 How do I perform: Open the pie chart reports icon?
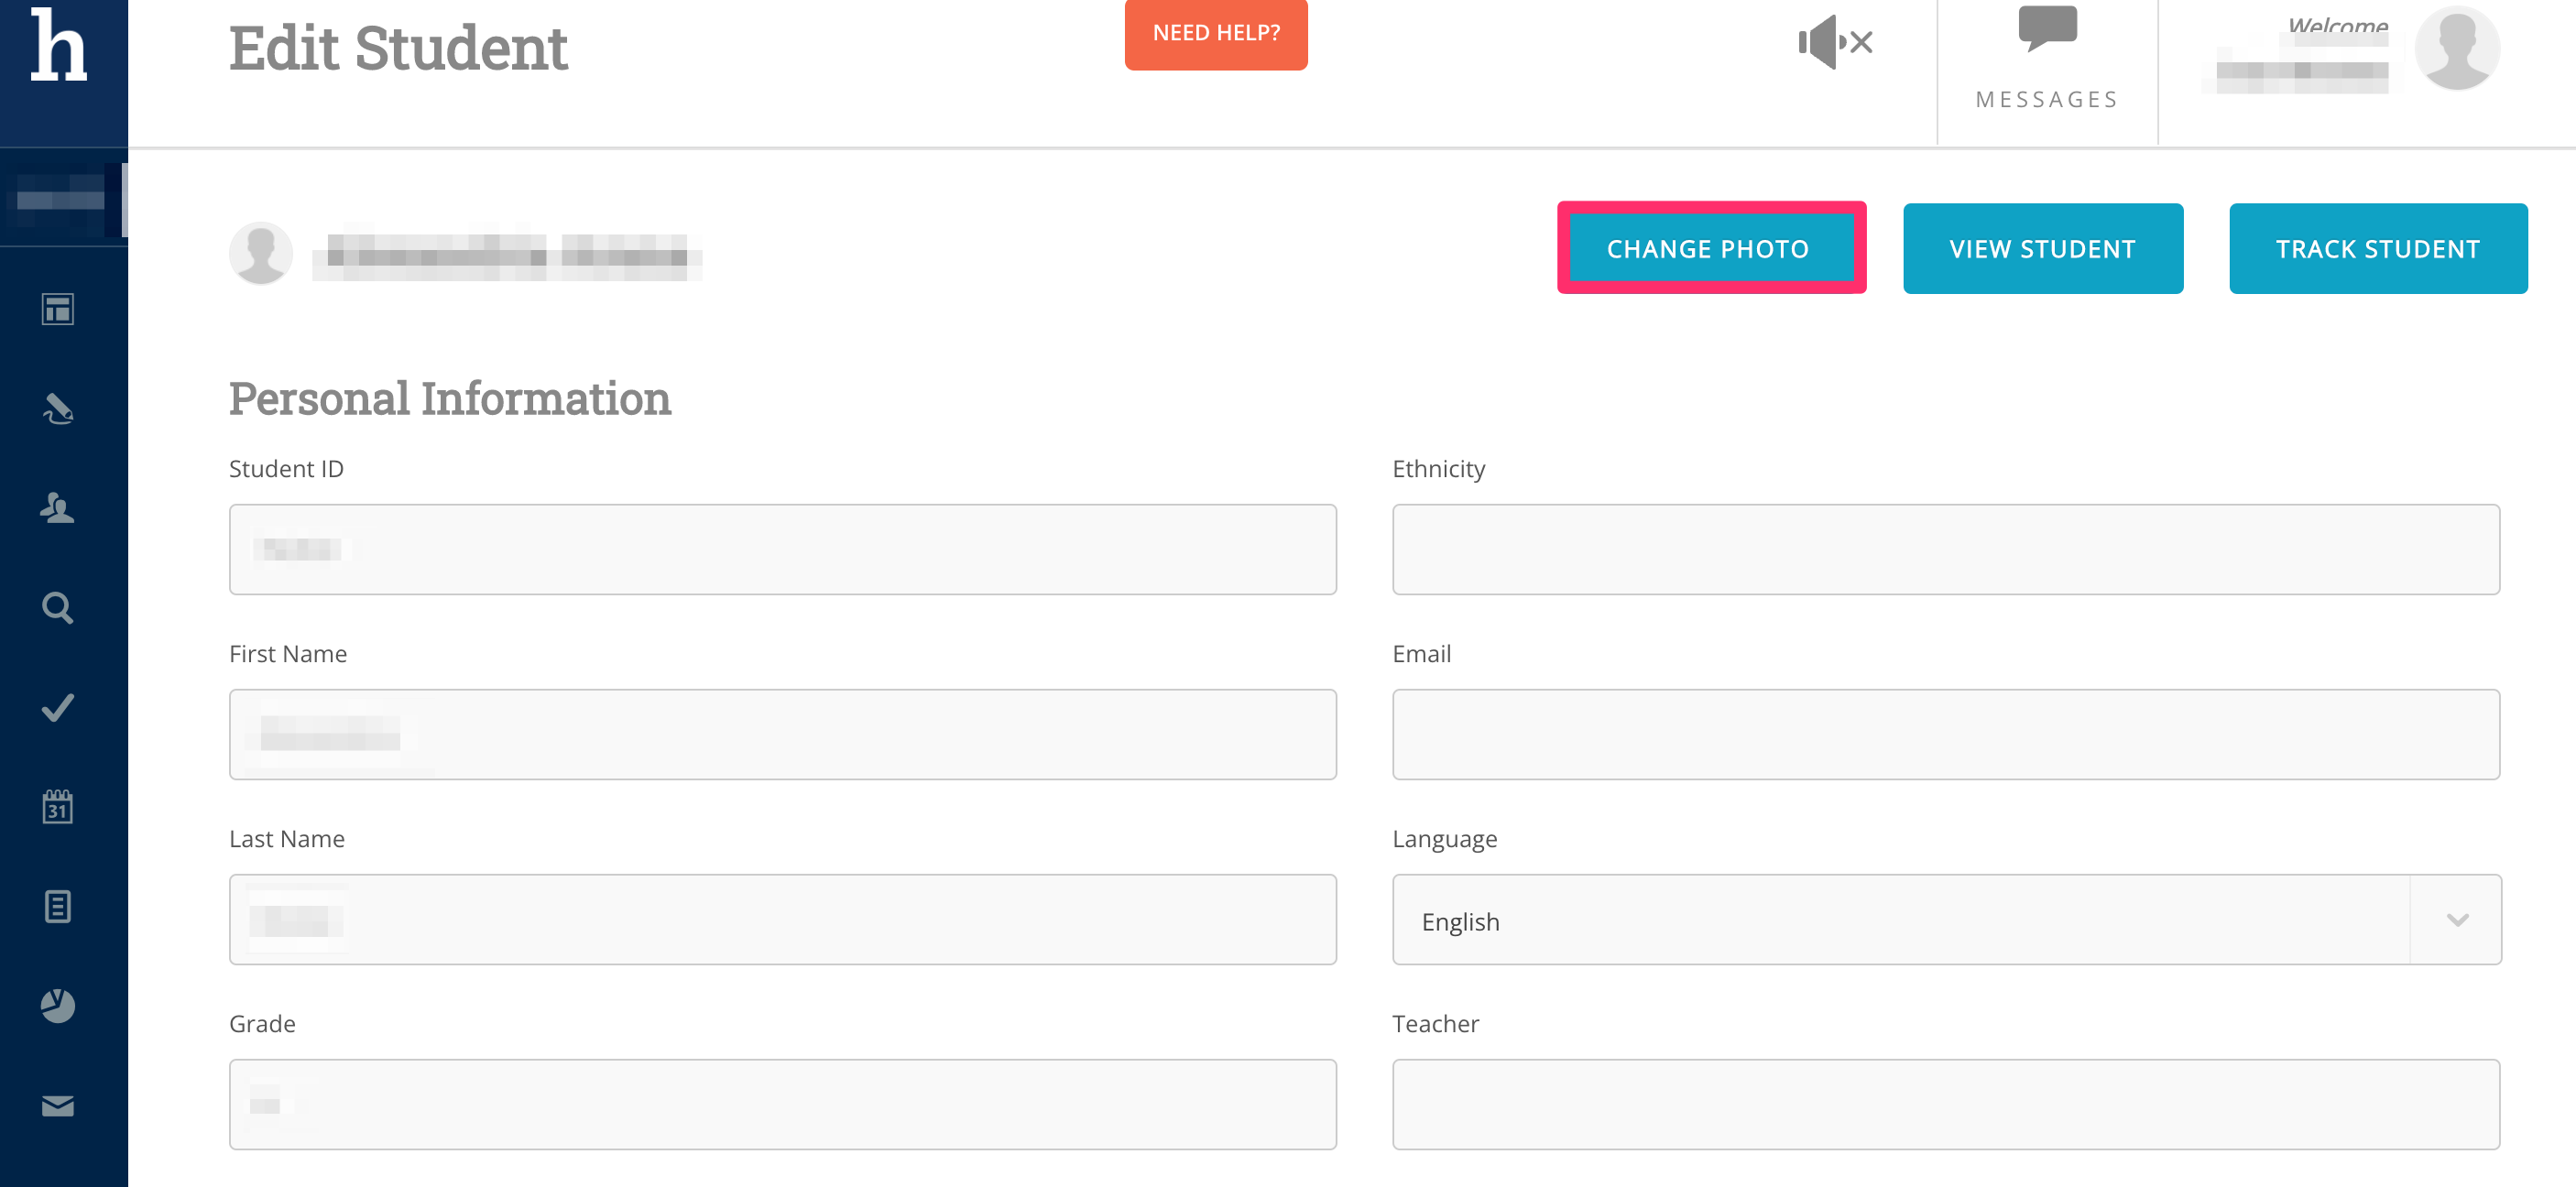57,1005
